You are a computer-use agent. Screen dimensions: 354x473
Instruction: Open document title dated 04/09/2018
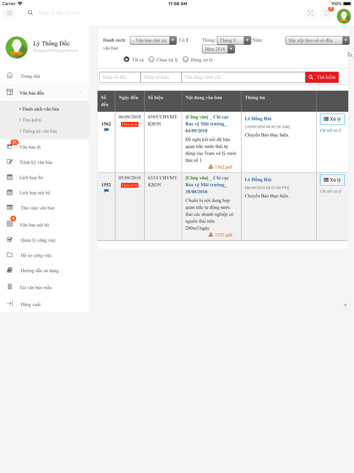coord(207,124)
